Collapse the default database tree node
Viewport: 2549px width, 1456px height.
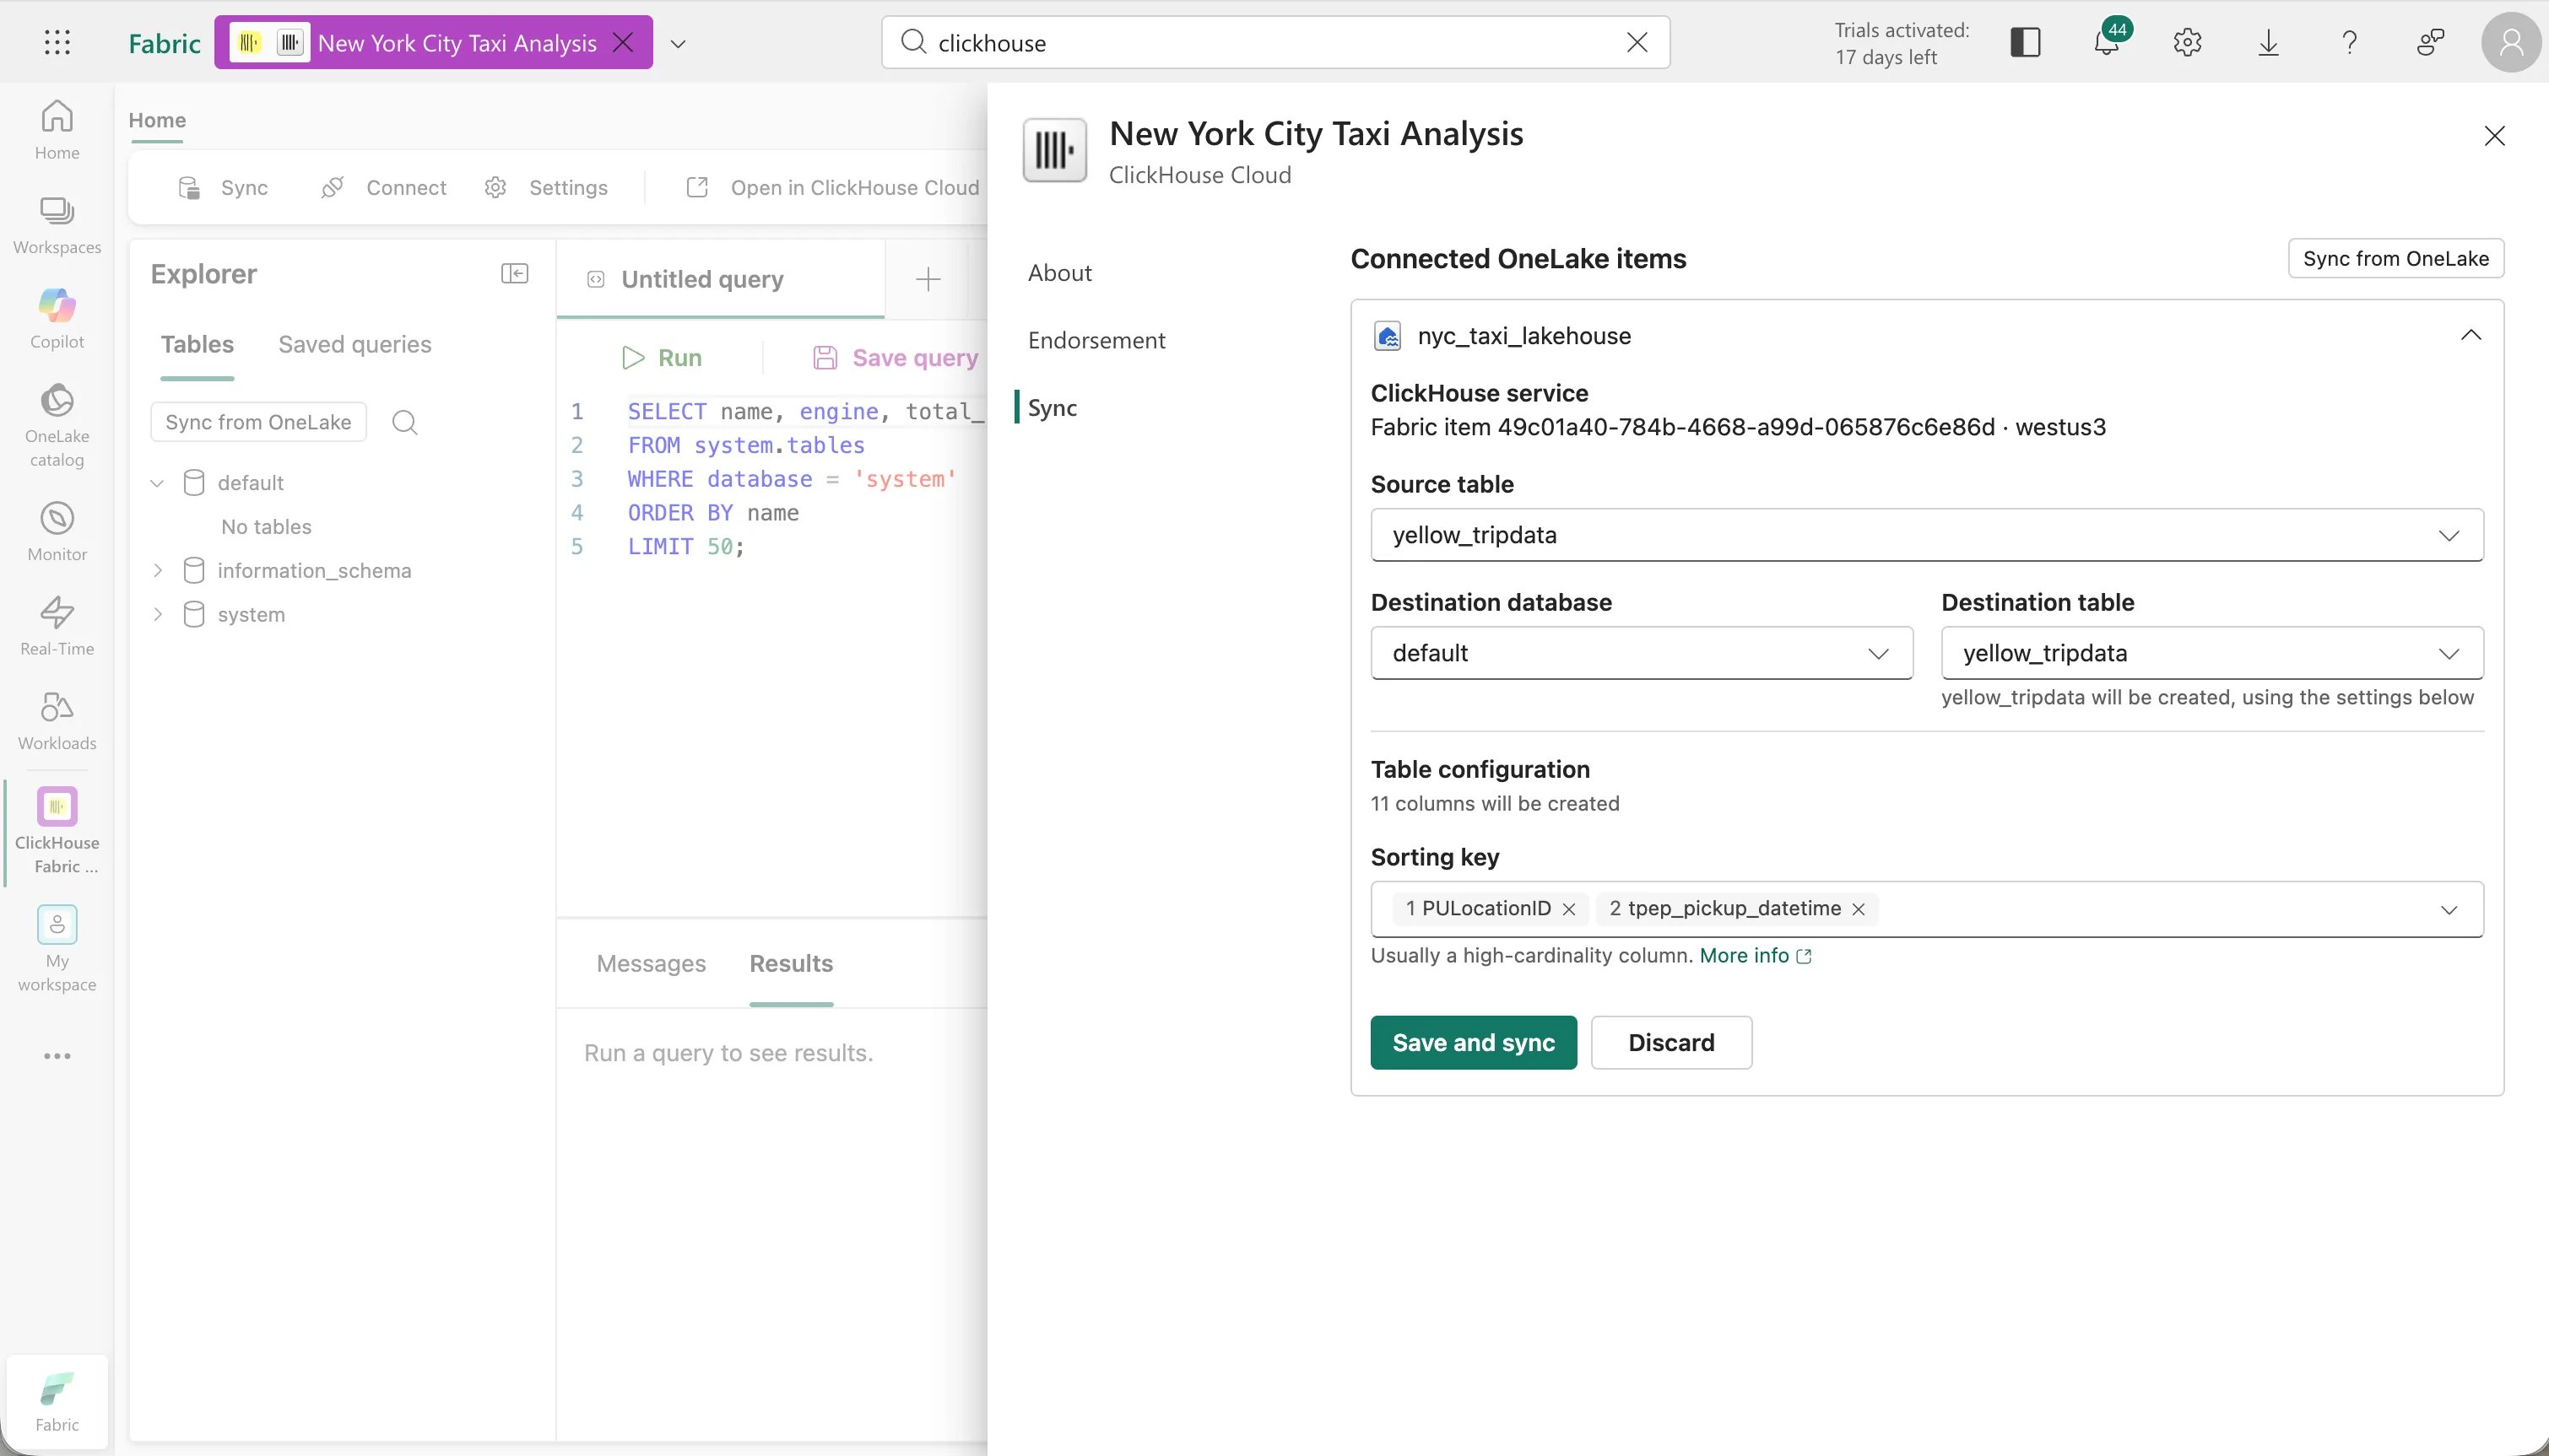pos(157,483)
